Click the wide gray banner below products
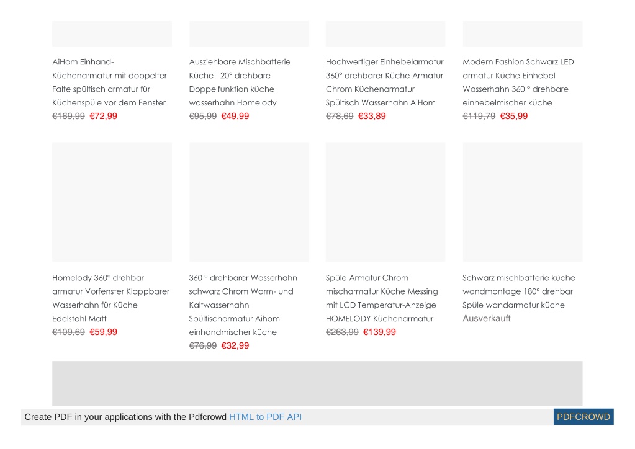Viewport: 635px width, 449px height. (318, 383)
